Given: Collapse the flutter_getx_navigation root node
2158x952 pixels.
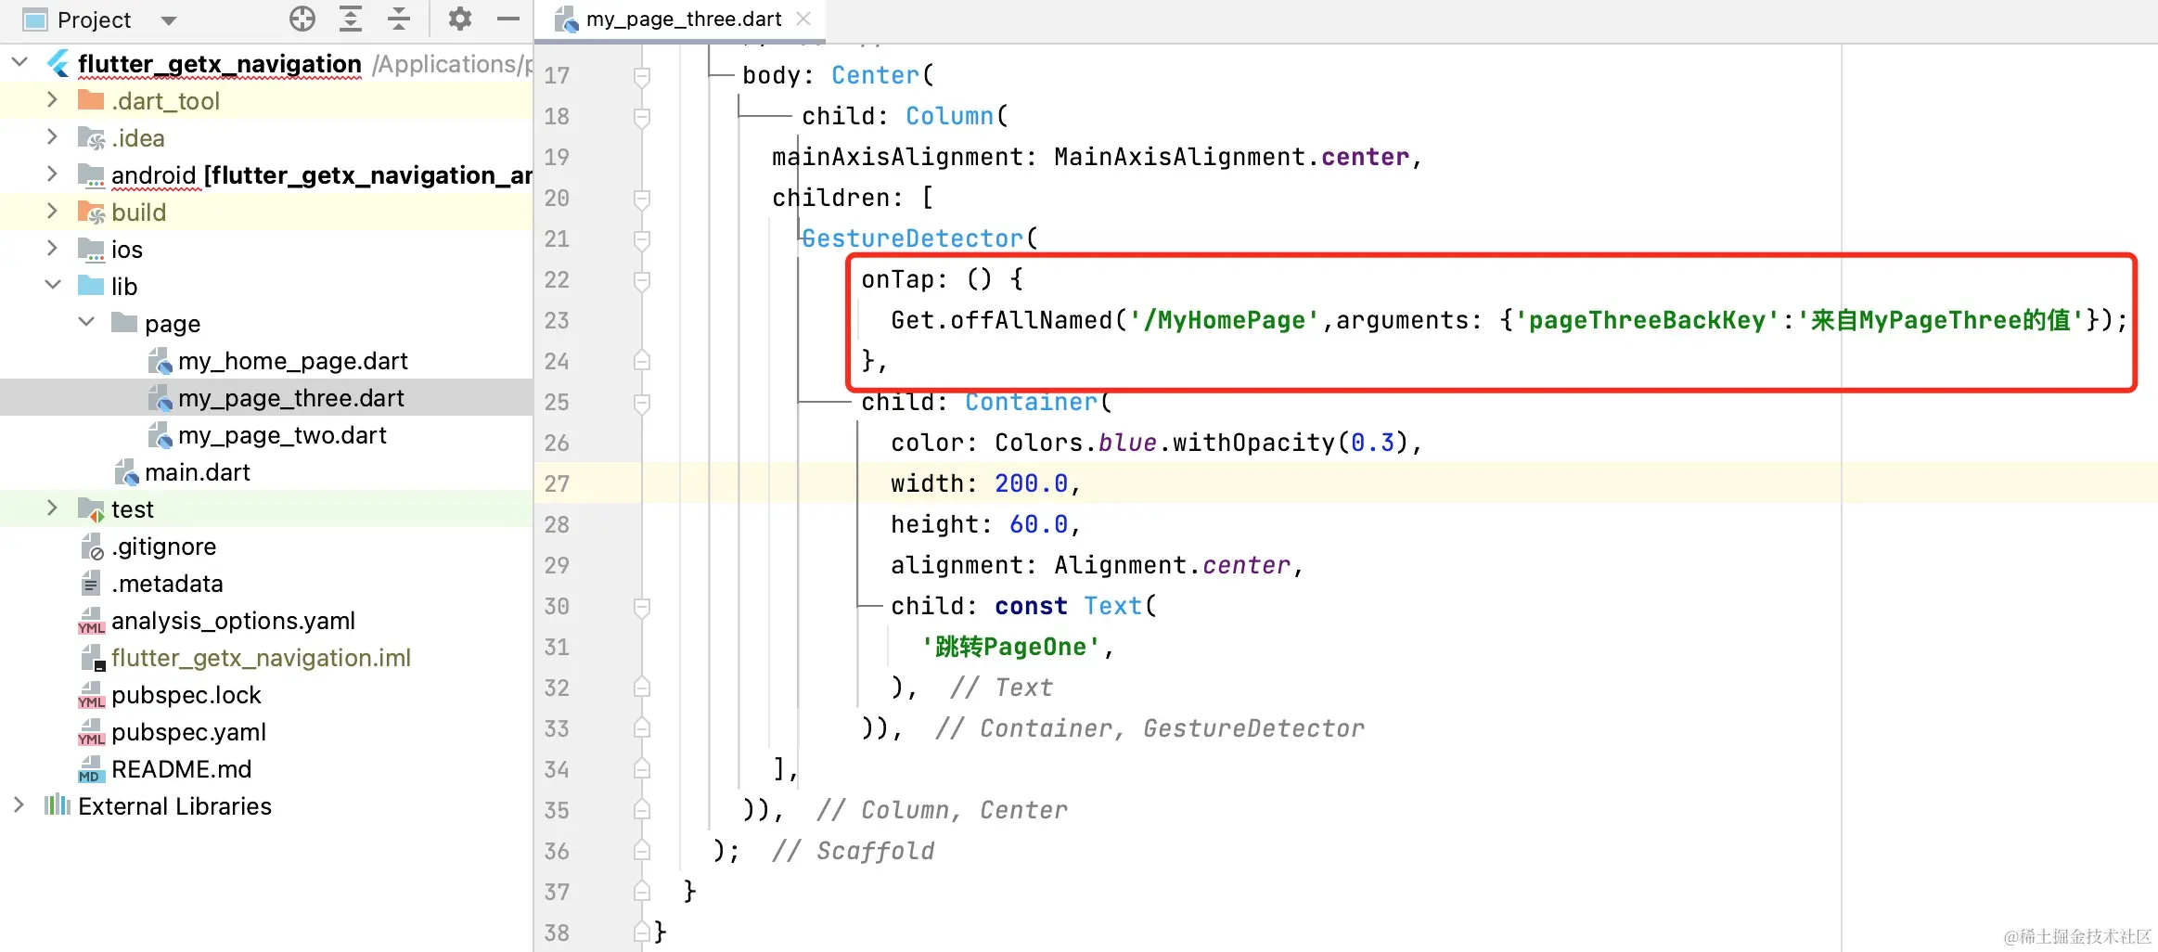Looking at the screenshot, I should click(x=19, y=62).
